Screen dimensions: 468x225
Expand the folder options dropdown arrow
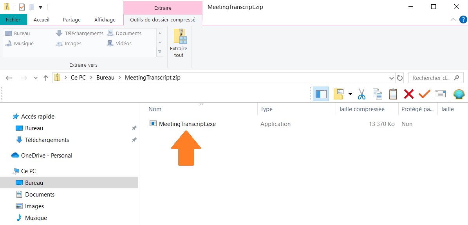click(350, 94)
